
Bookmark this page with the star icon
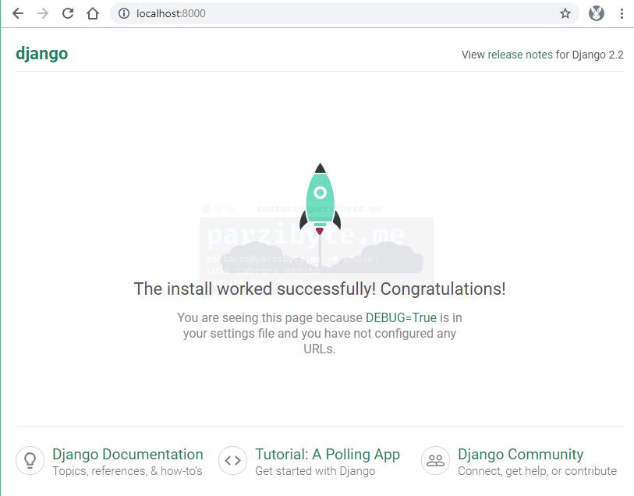tap(565, 14)
